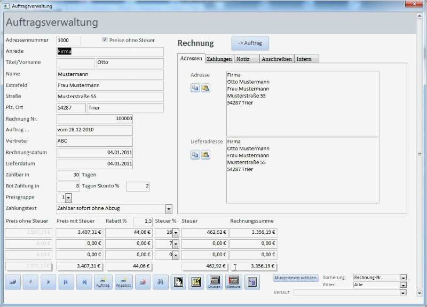The image size is (427, 307).
Task: Switch to the Intern tab
Action: click(x=306, y=59)
